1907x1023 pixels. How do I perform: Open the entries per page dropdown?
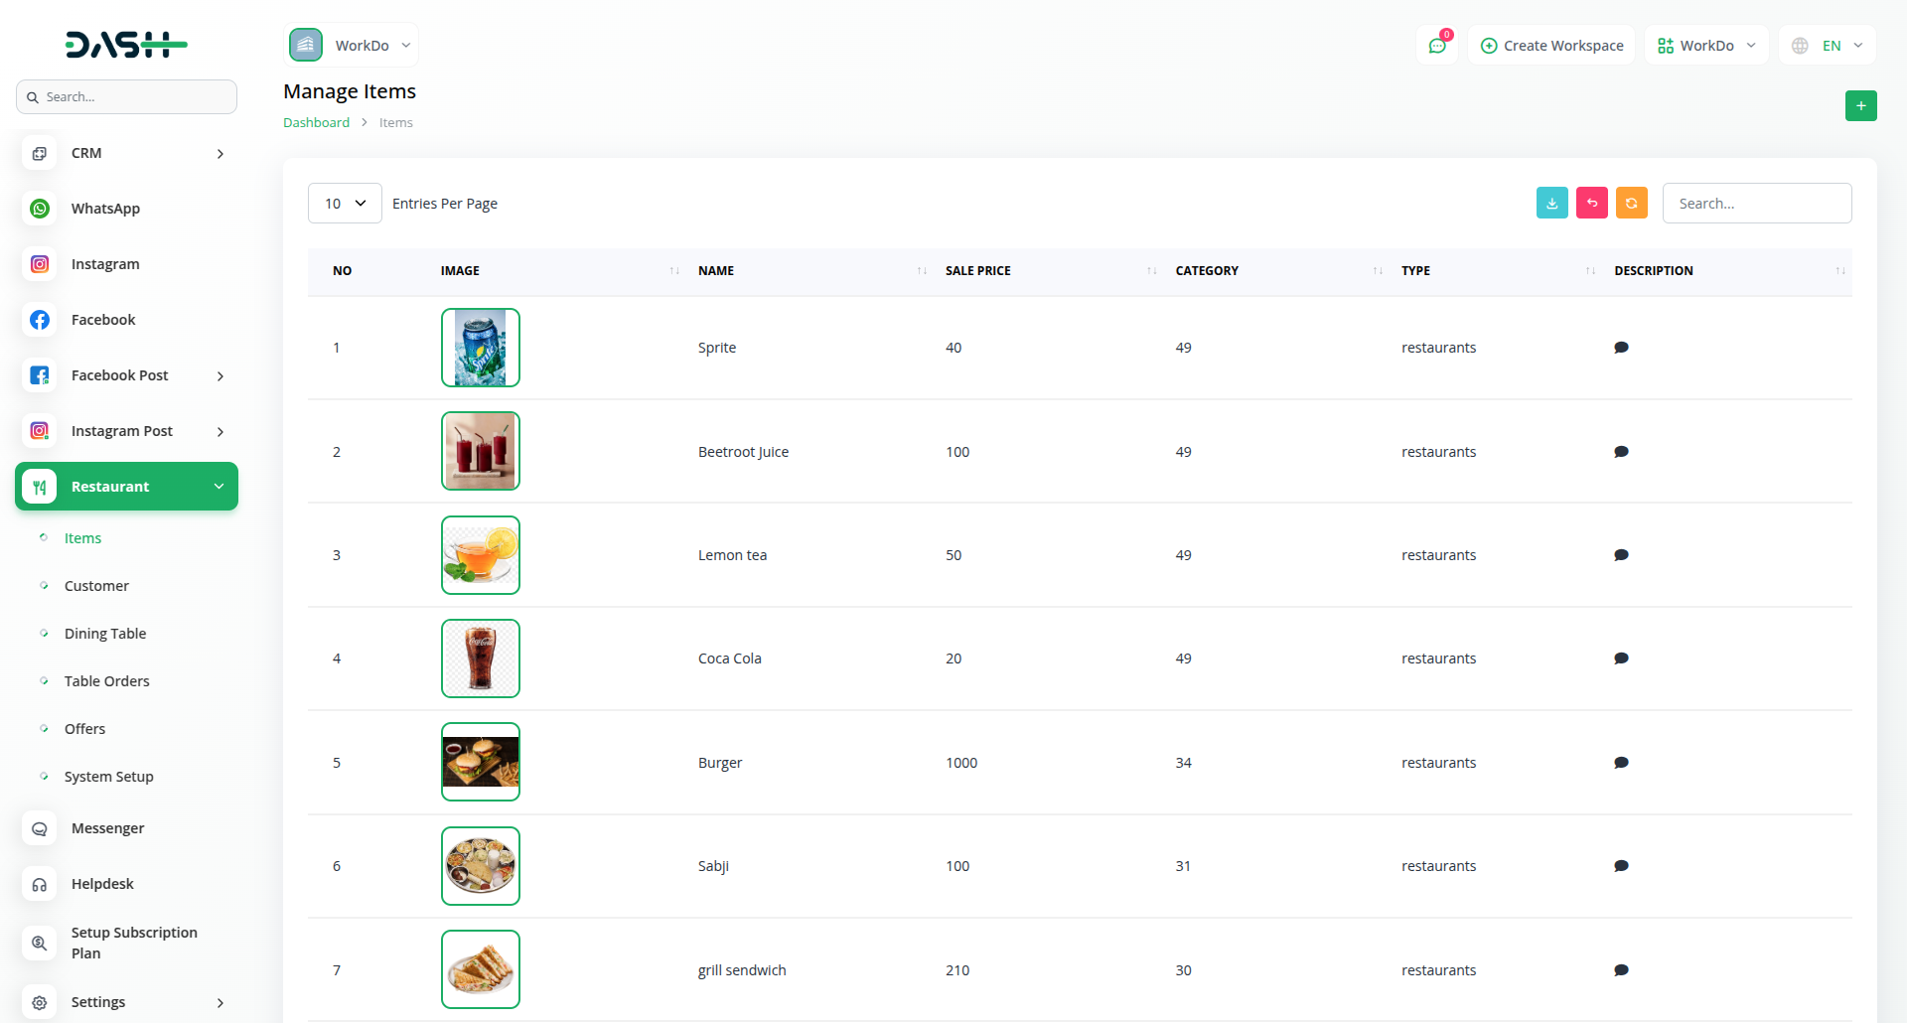[345, 204]
